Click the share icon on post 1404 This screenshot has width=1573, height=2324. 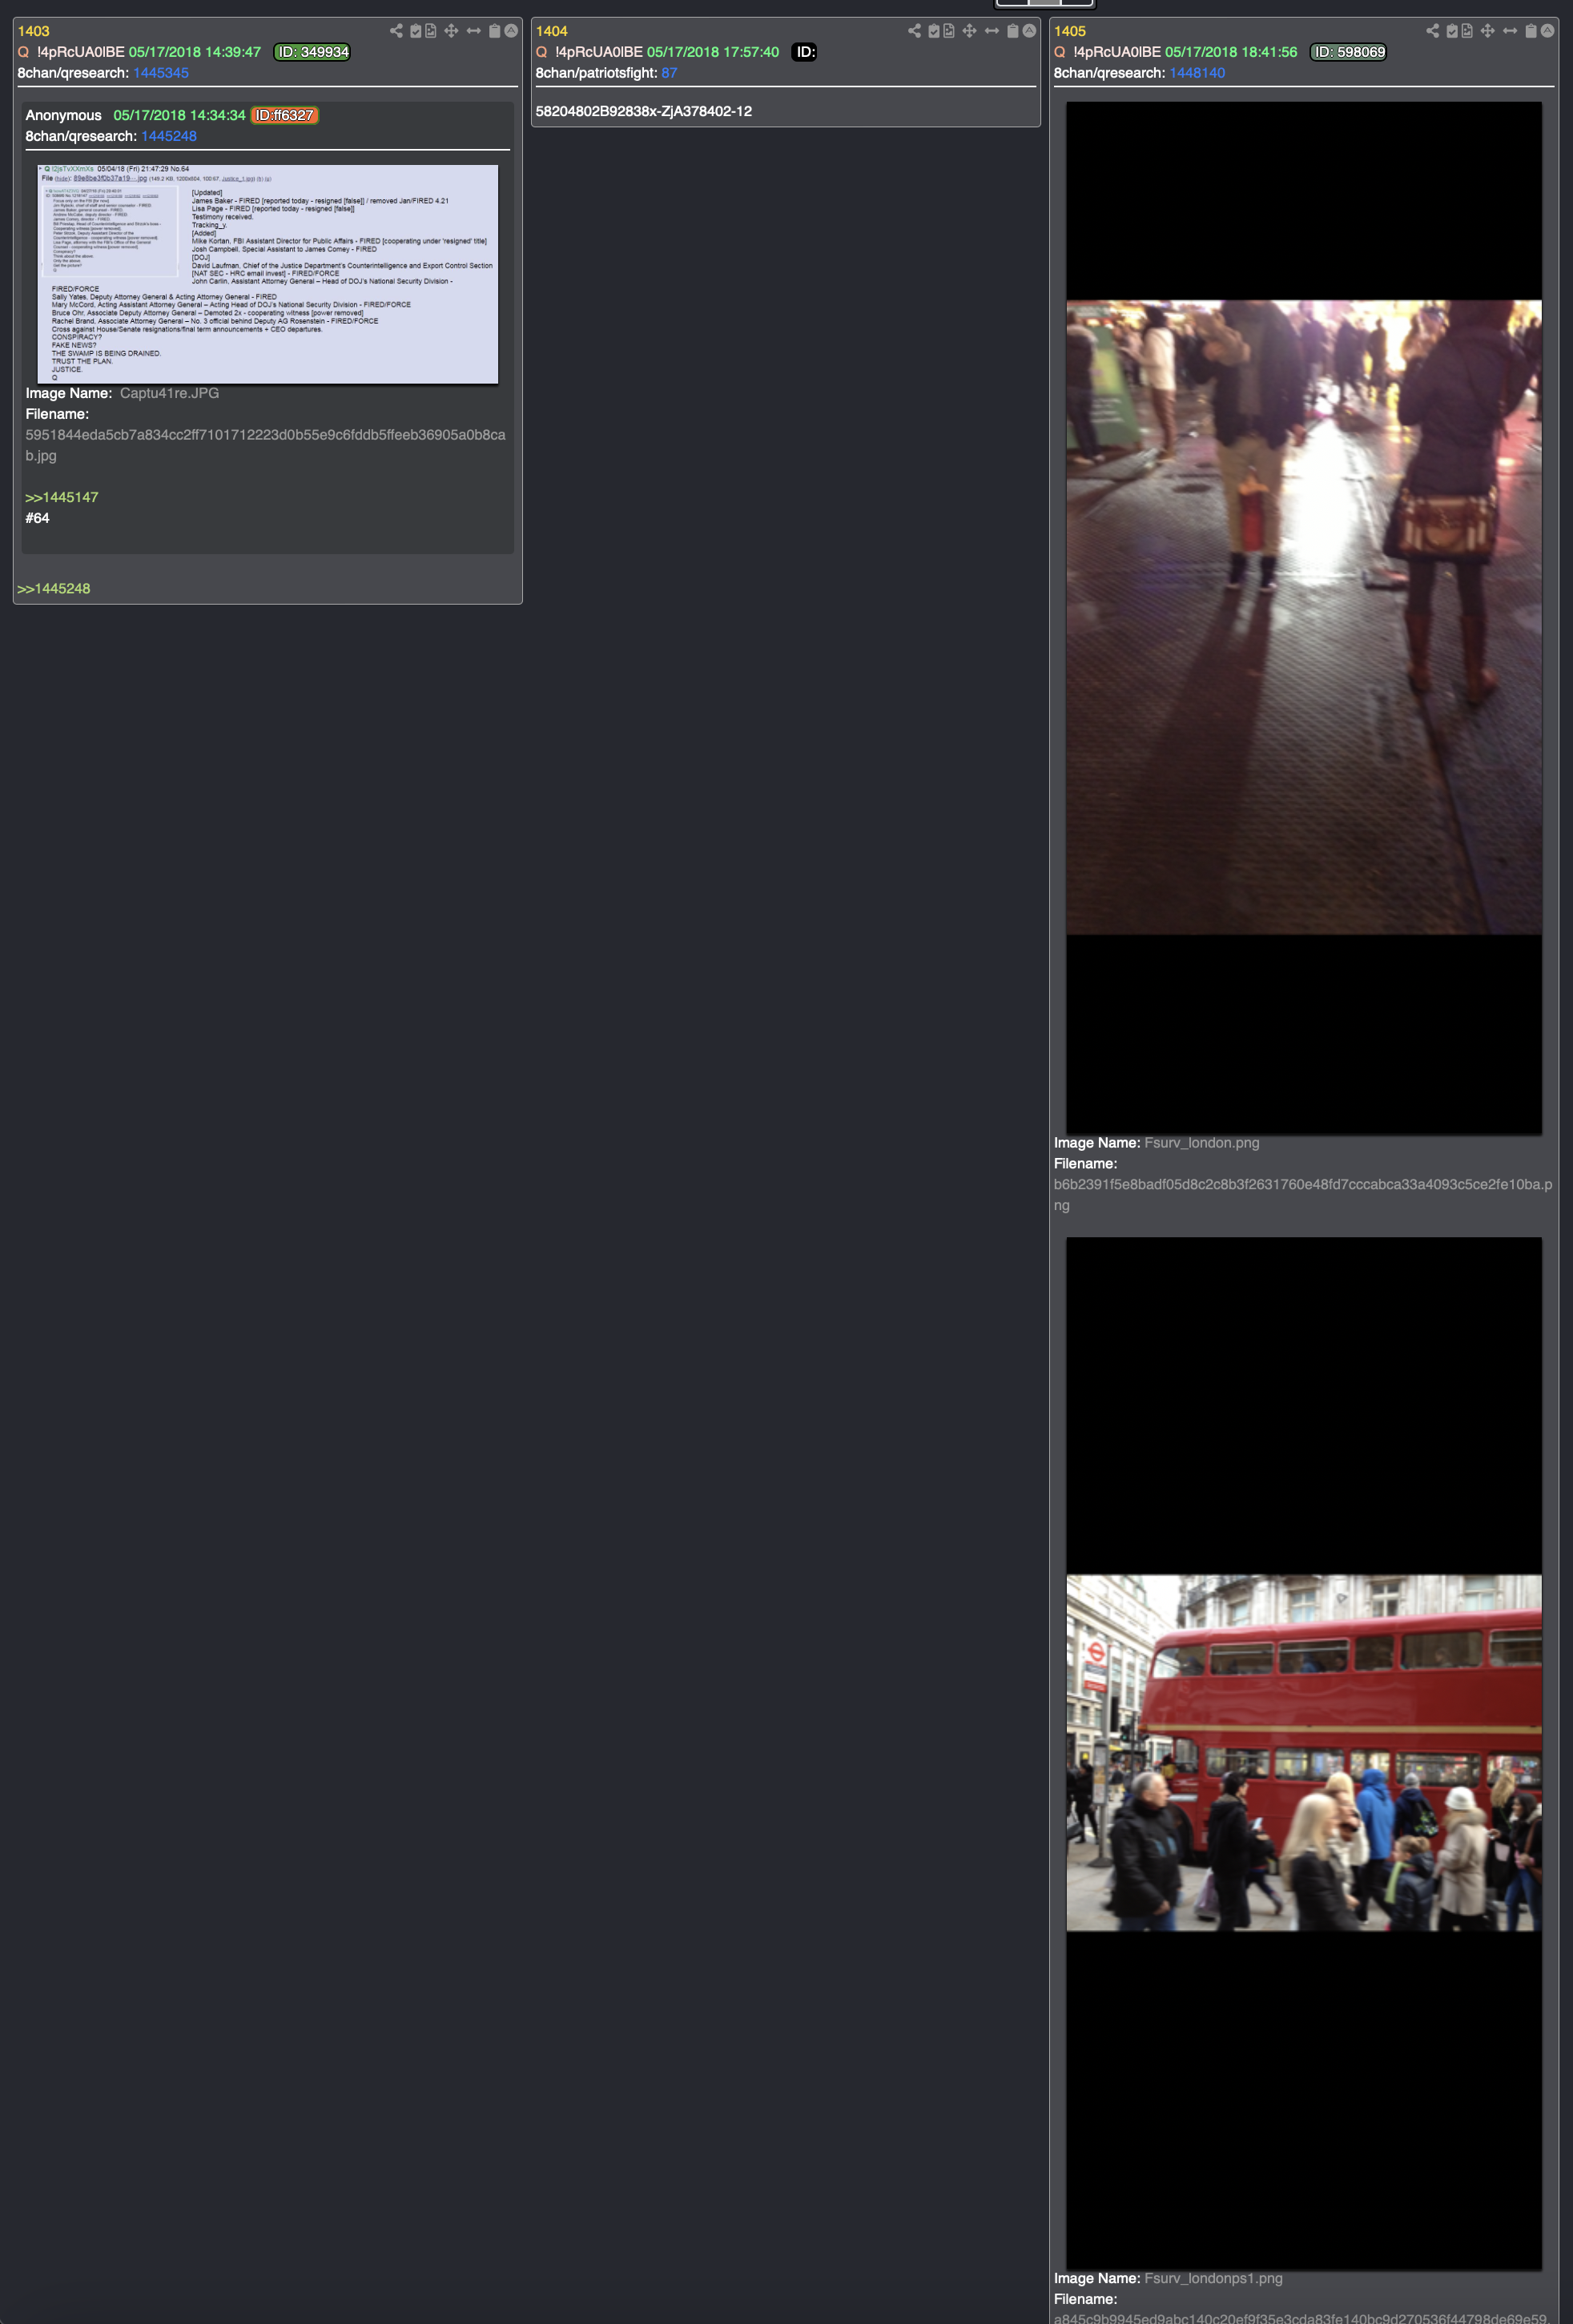[x=914, y=31]
